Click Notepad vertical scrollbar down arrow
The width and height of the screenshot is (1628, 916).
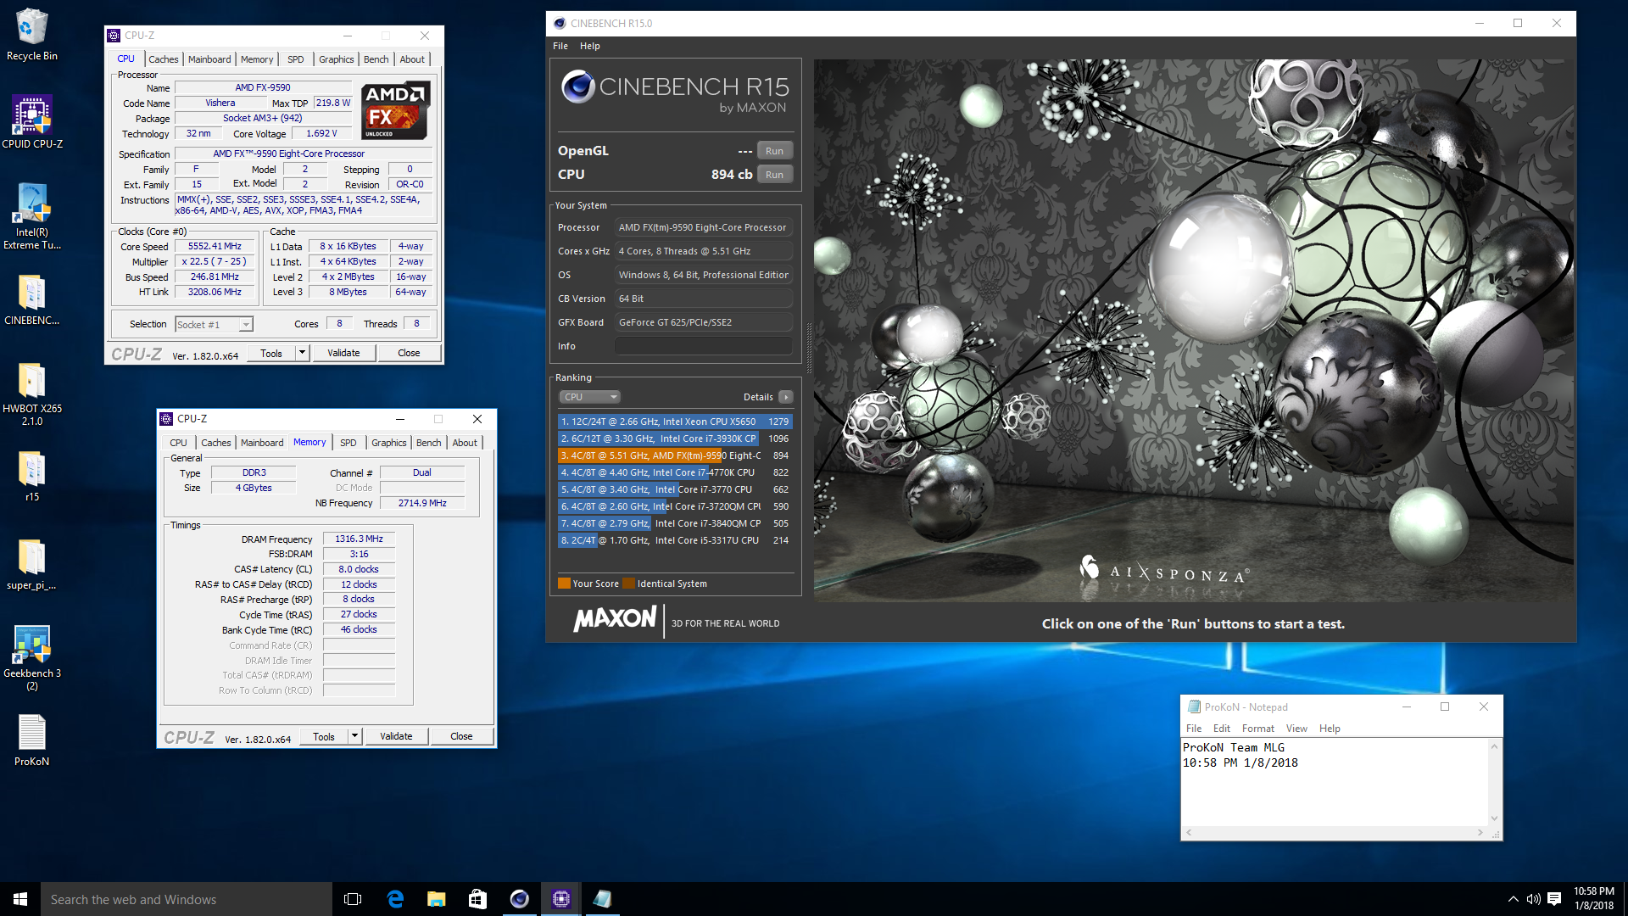(1494, 818)
